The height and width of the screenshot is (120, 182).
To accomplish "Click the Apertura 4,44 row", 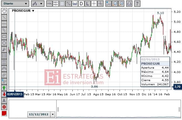I will [155, 68].
